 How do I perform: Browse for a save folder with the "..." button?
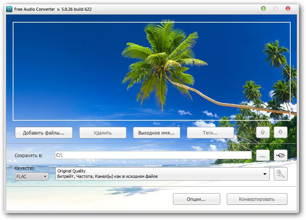pos(263,155)
